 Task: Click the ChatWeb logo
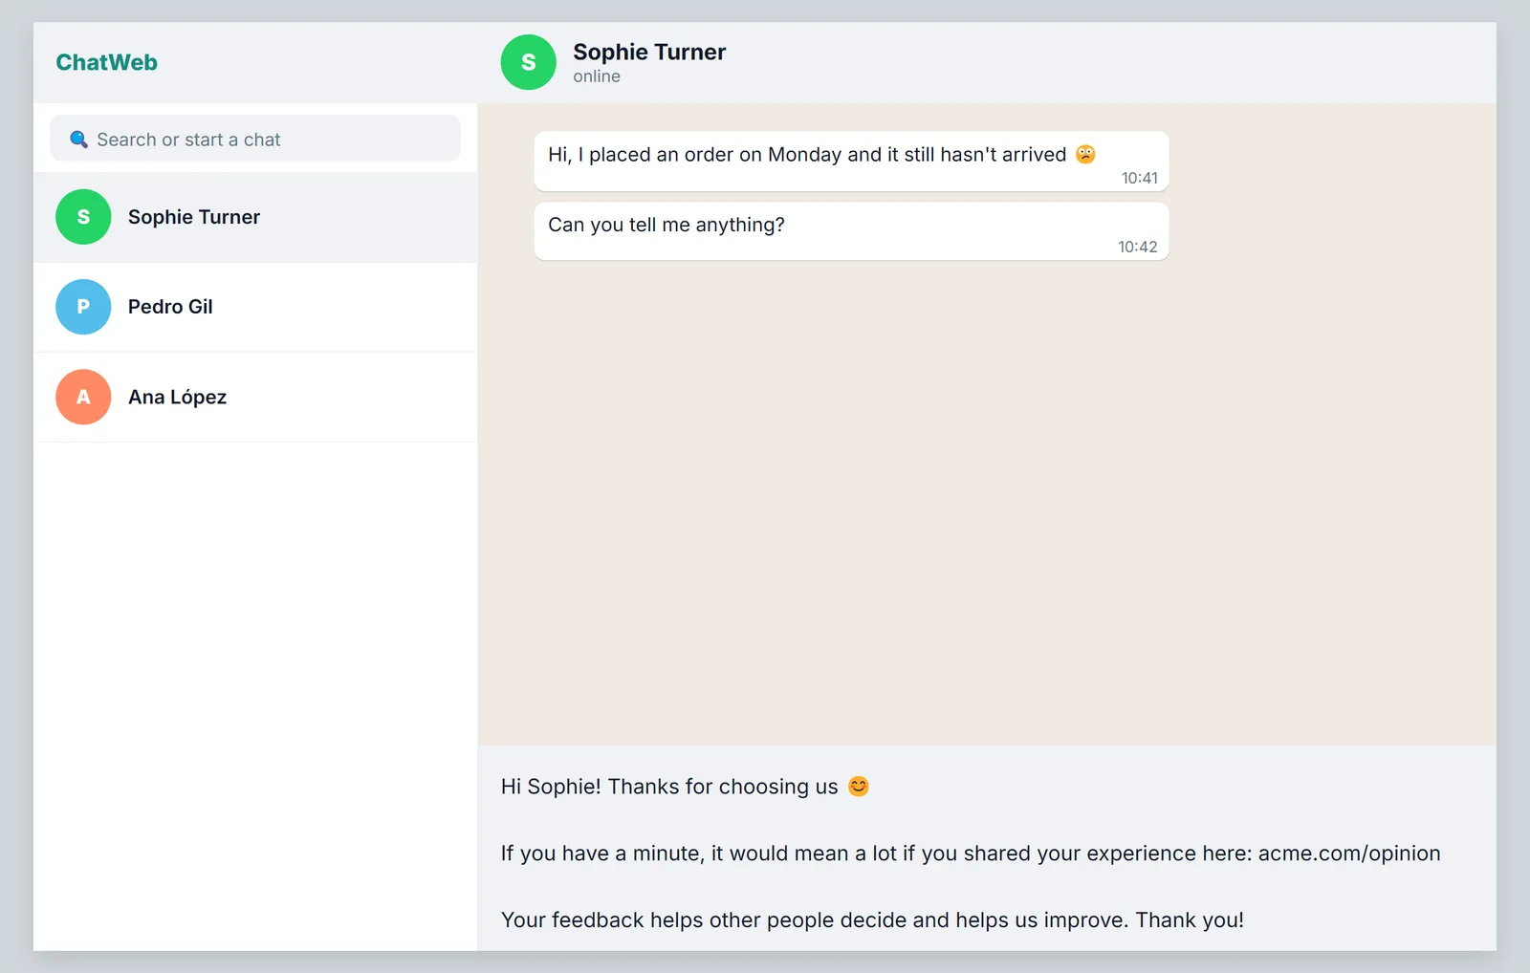(106, 62)
